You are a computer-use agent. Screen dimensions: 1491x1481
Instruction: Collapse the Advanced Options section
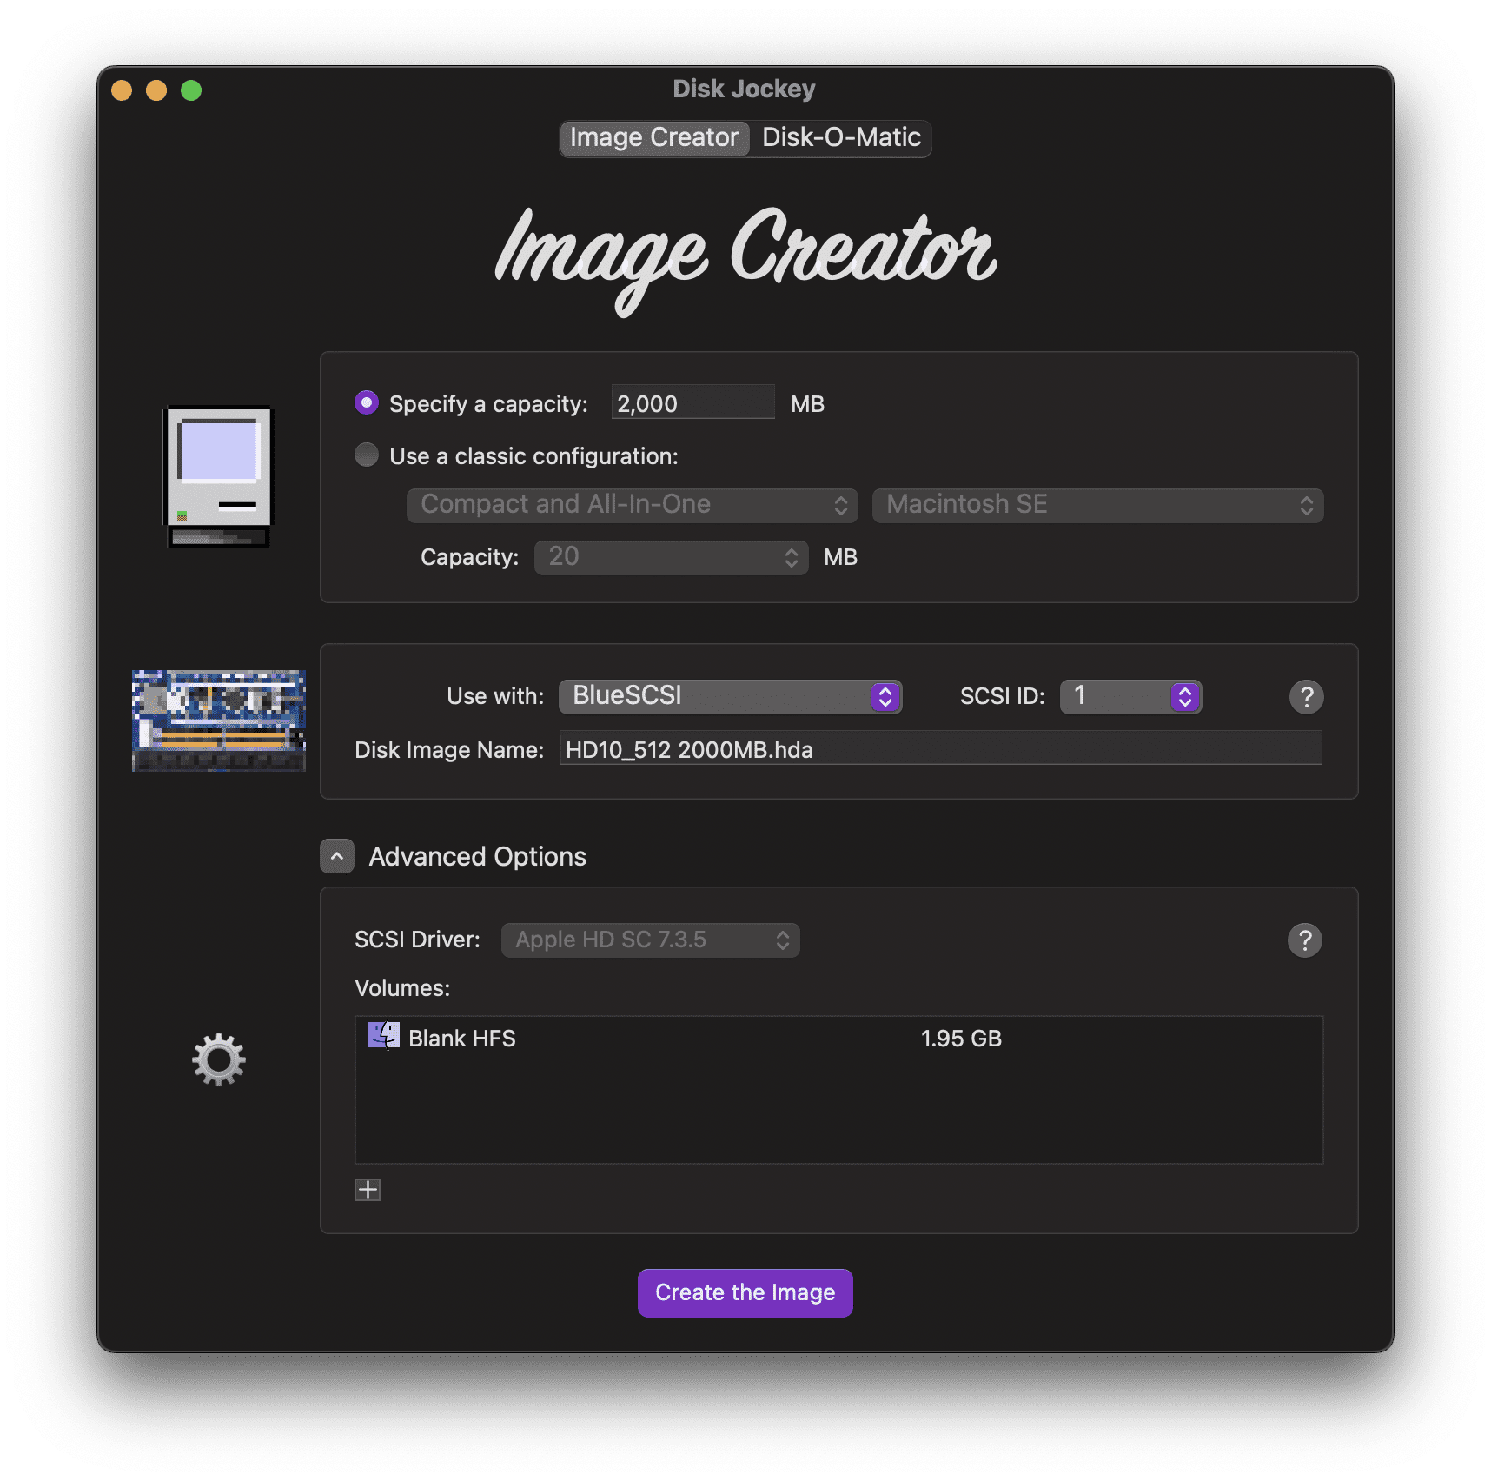[x=337, y=856]
